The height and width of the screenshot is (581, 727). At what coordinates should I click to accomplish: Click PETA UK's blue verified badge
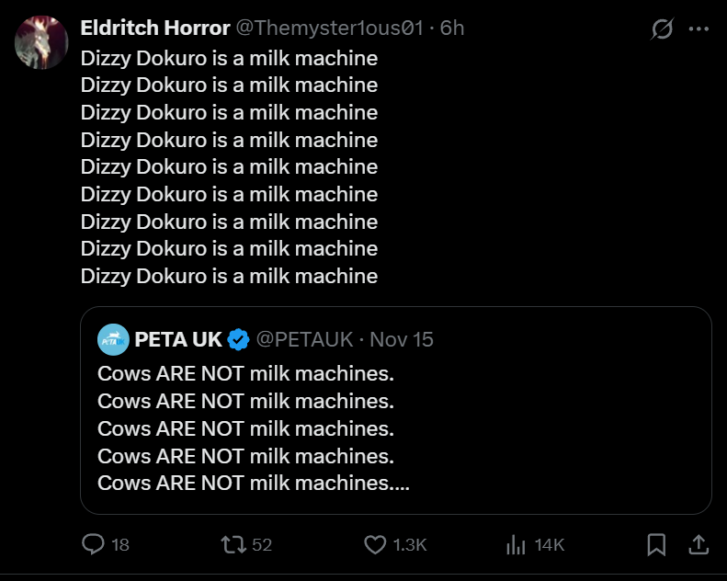[x=238, y=340]
